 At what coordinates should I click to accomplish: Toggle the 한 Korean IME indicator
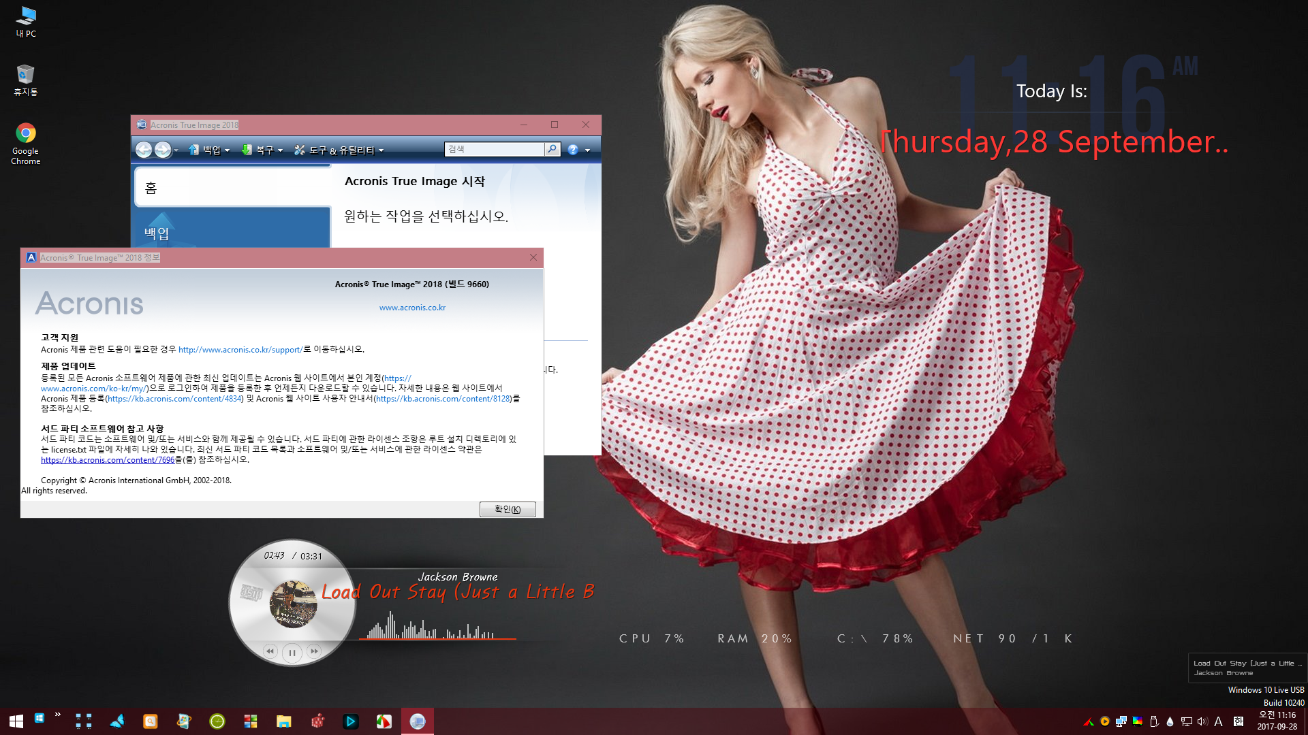tap(1239, 721)
